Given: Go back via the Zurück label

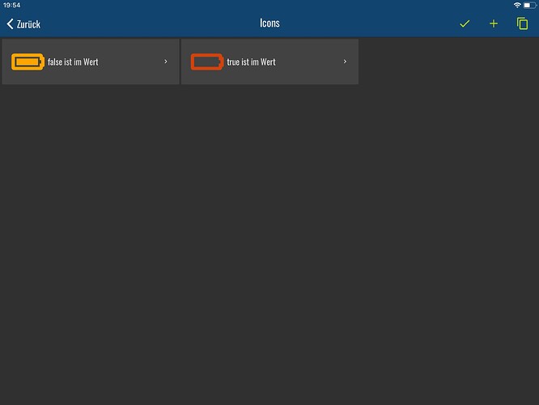Looking at the screenshot, I should pyautogui.click(x=28, y=24).
